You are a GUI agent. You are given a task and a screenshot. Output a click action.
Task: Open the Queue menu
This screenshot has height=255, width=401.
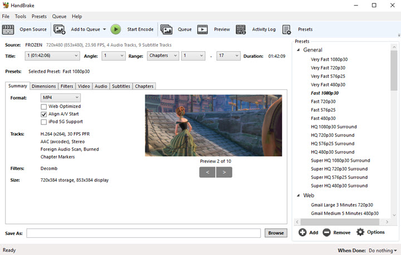pos(60,16)
